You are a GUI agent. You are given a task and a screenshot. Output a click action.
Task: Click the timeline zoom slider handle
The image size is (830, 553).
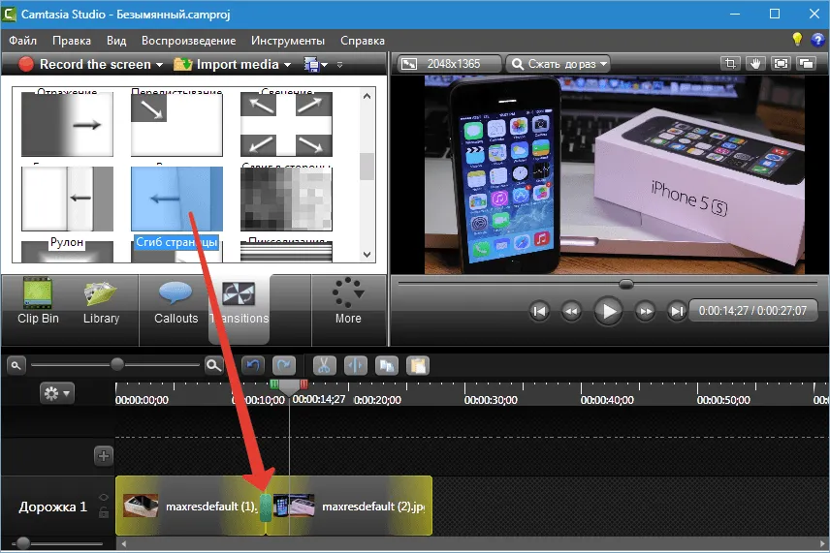pyautogui.click(x=117, y=364)
